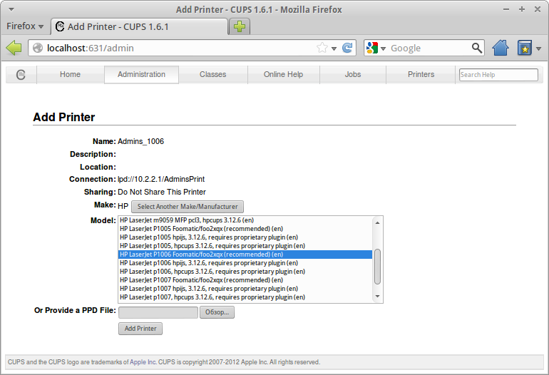Open the bookmarks menu icon
549x375 pixels.
tap(525, 48)
